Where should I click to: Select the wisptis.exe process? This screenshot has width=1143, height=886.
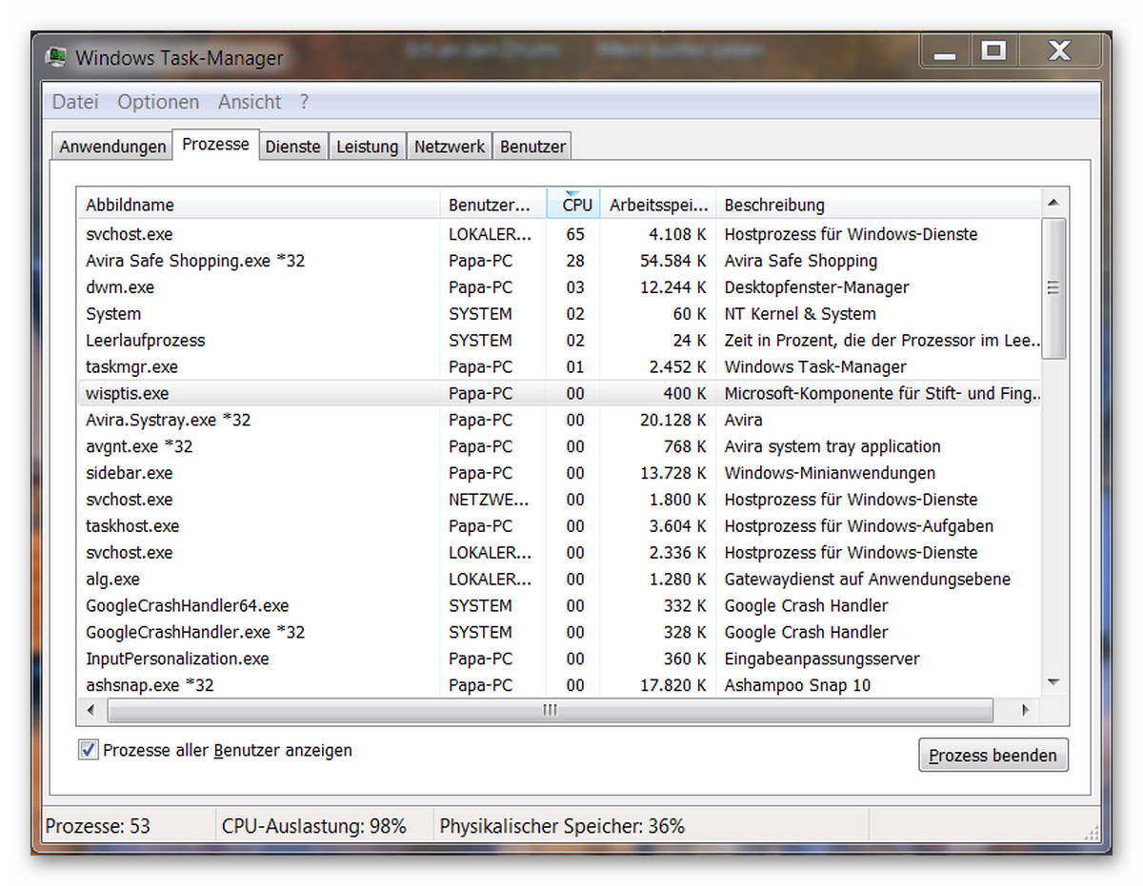tap(560, 393)
